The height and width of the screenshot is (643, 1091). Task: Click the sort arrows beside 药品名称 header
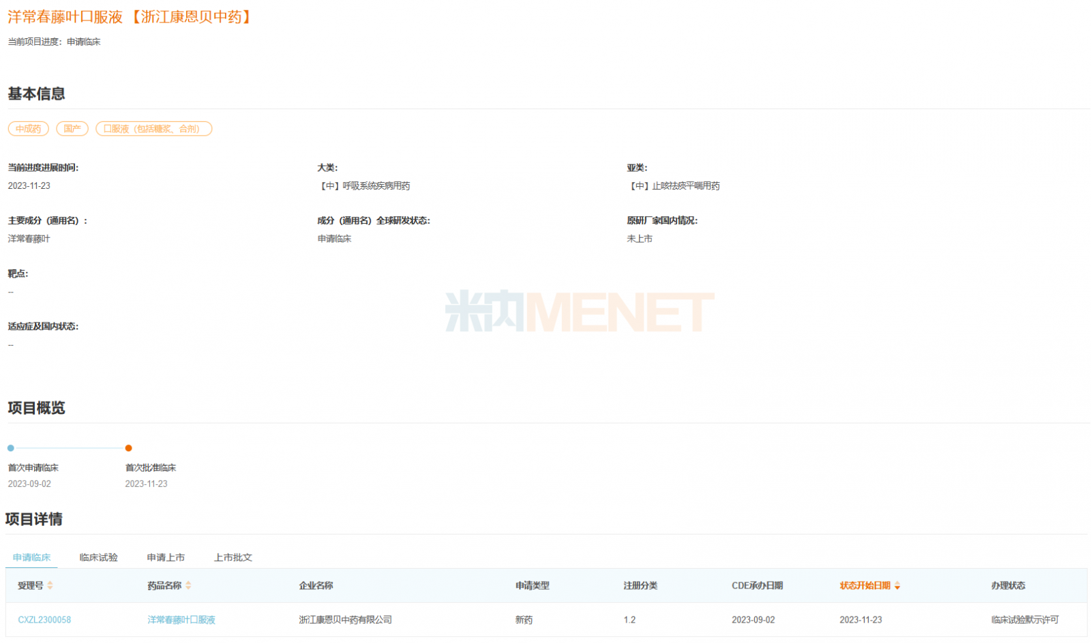point(188,585)
